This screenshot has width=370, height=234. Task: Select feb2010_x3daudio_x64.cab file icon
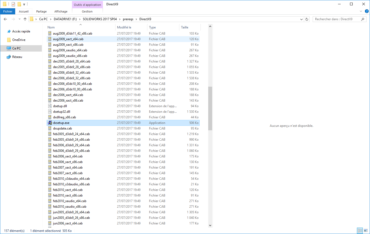click(x=50, y=179)
